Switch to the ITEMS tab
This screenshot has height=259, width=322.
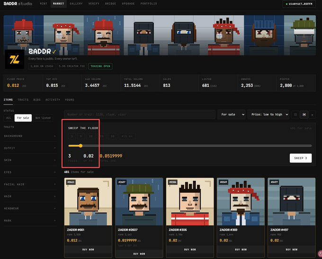8,99
